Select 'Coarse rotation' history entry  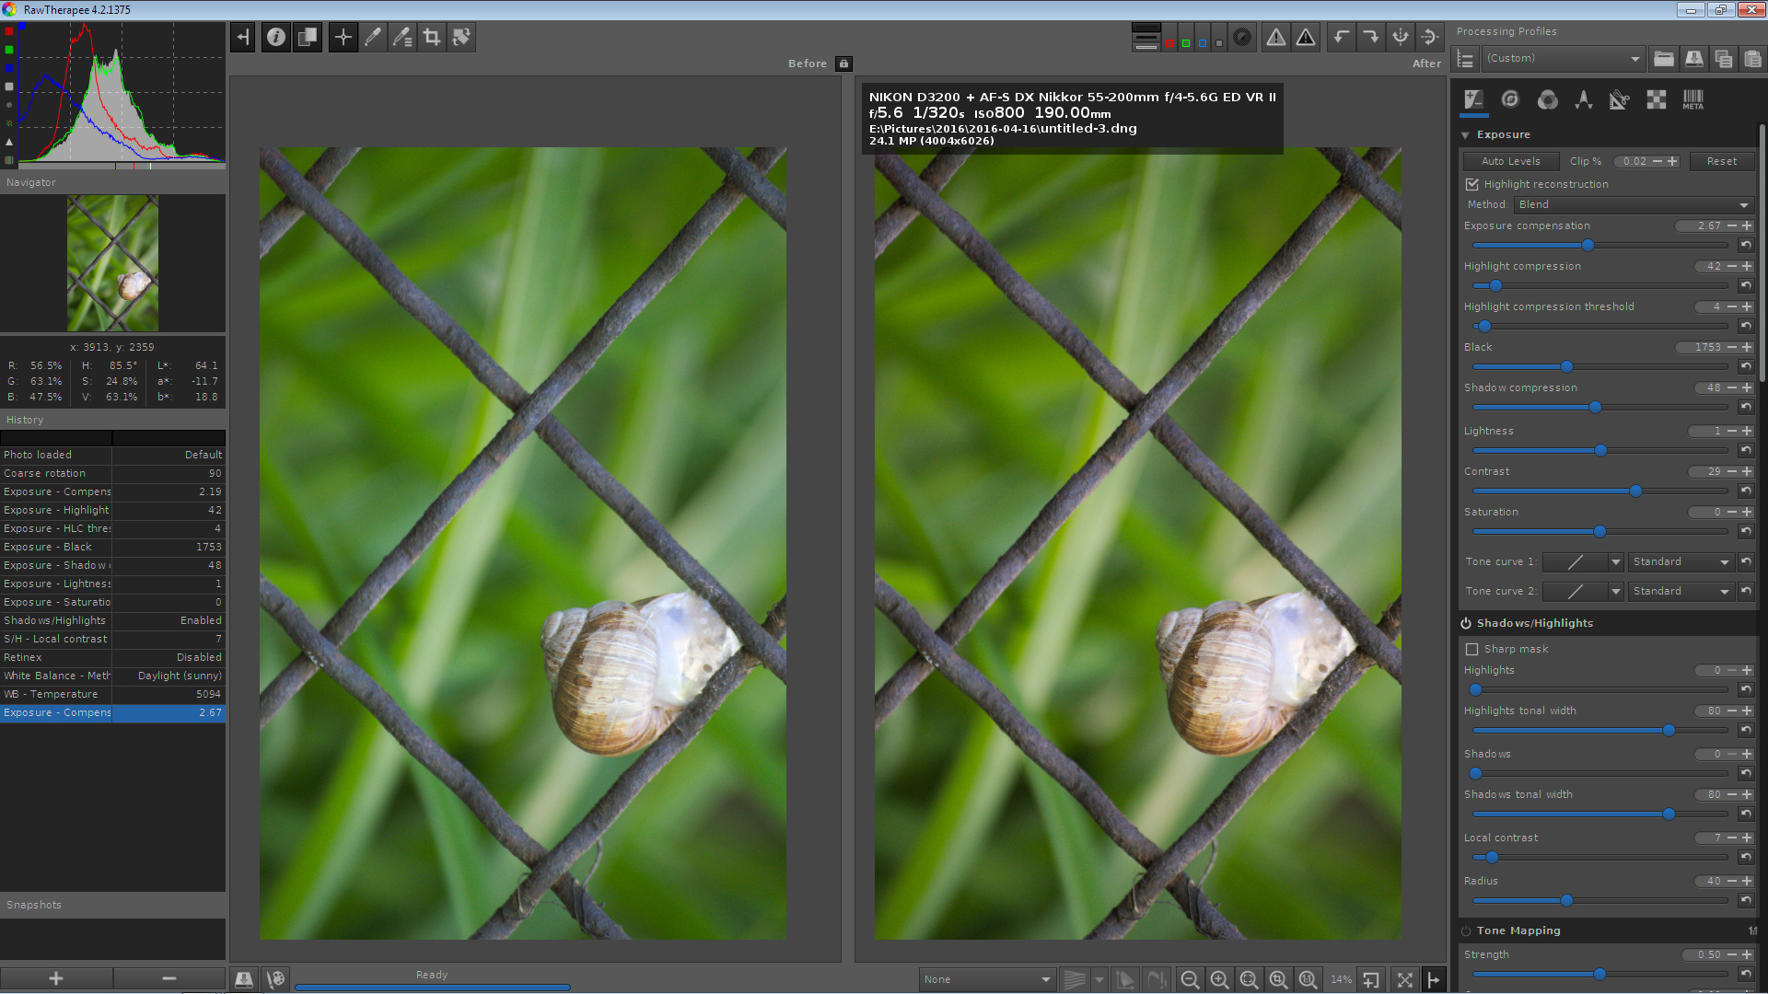pos(112,473)
